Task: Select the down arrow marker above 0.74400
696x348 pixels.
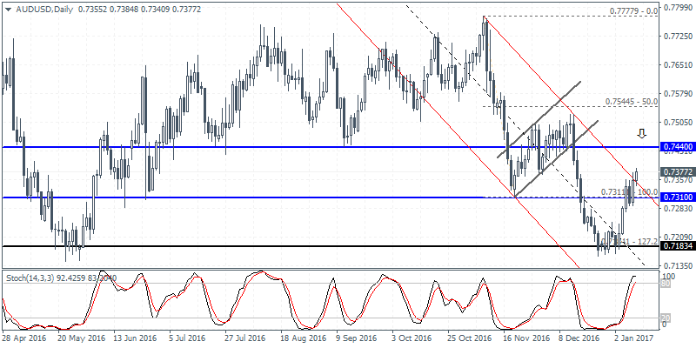Action: pyautogui.click(x=641, y=133)
